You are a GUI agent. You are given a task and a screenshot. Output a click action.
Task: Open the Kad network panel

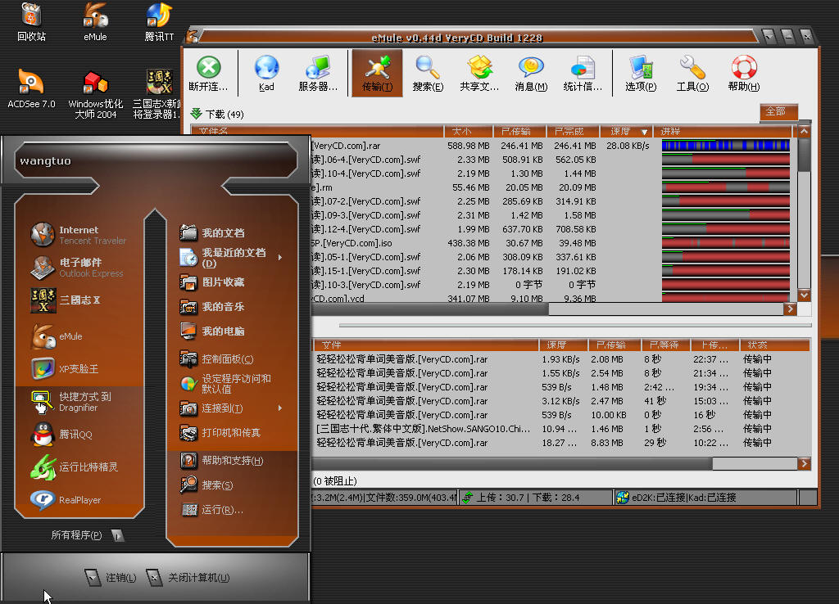[x=266, y=73]
